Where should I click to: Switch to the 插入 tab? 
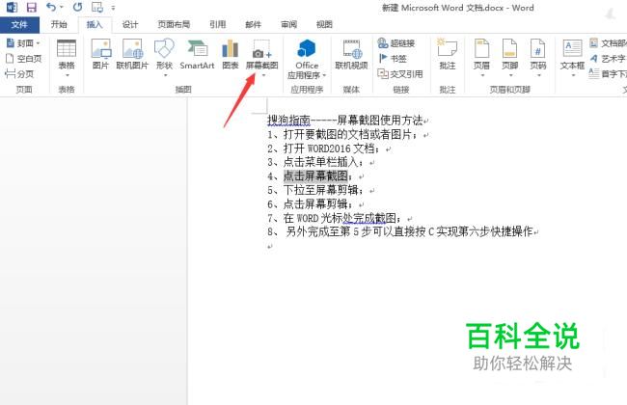coord(95,25)
